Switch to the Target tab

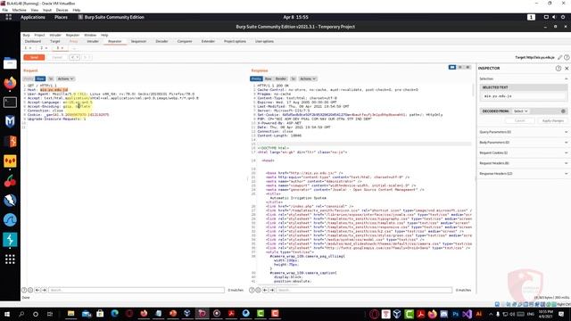[55, 42]
